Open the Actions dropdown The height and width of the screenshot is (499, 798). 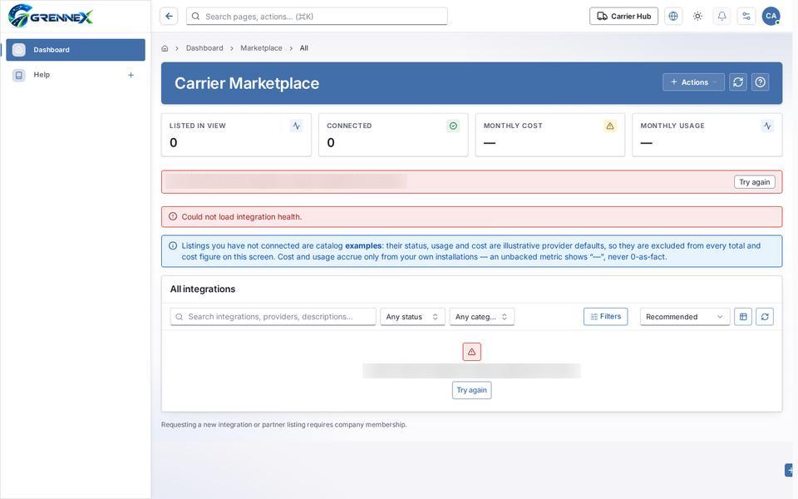(x=693, y=82)
